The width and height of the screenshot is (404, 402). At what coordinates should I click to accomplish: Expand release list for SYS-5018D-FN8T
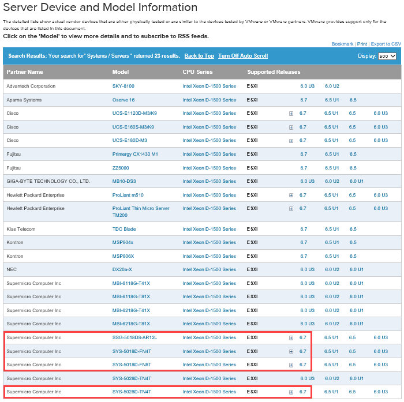point(291,365)
